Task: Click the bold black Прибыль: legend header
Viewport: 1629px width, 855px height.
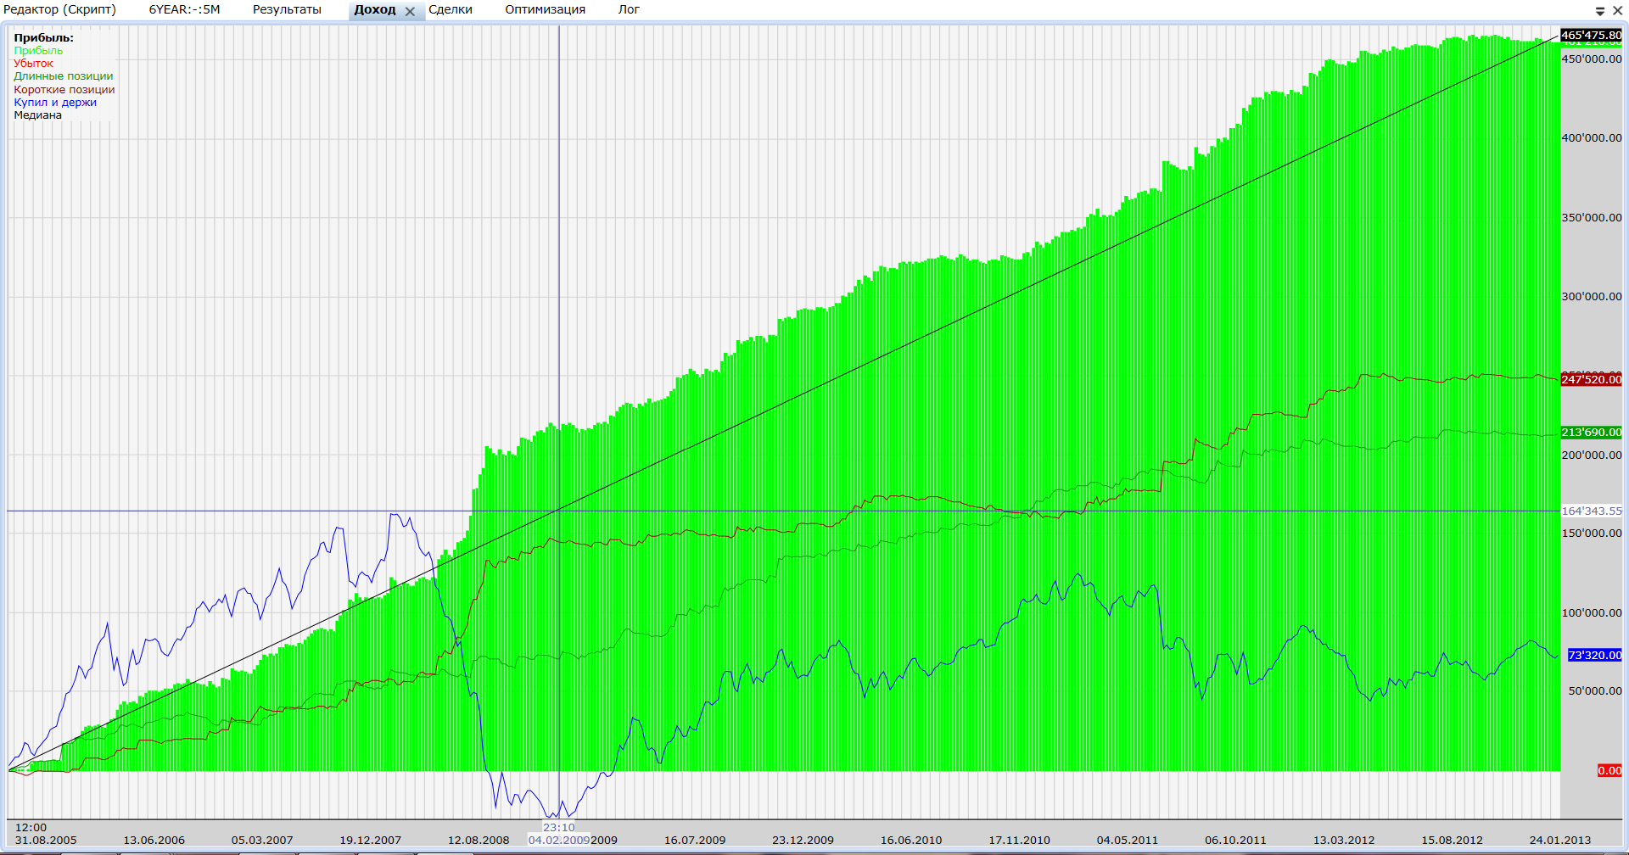Action: pyautogui.click(x=43, y=38)
